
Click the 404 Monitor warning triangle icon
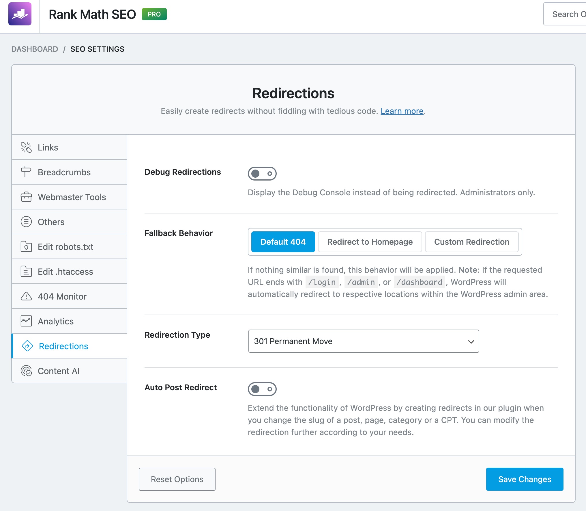pos(26,296)
